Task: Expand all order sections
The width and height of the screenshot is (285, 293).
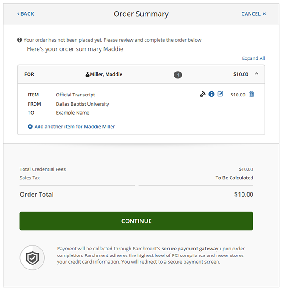Action: click(x=253, y=58)
